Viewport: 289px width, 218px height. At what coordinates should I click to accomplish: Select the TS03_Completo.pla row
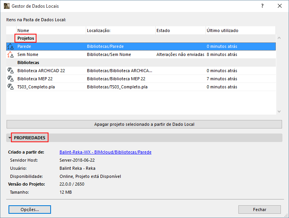[x=141, y=87]
